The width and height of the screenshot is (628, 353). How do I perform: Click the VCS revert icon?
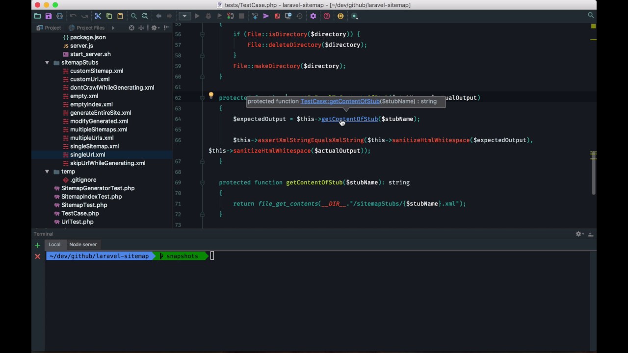tap(299, 16)
